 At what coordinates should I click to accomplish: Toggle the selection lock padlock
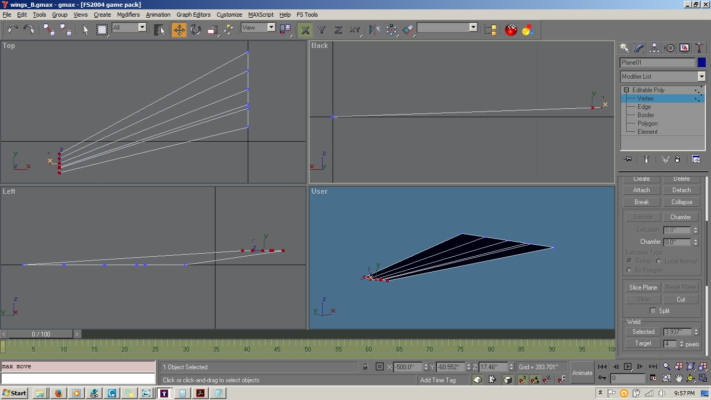(365, 367)
